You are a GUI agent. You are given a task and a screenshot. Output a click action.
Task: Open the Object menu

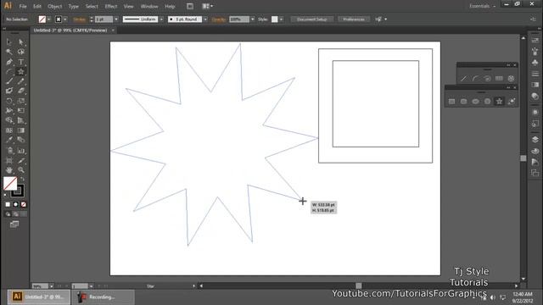click(54, 6)
